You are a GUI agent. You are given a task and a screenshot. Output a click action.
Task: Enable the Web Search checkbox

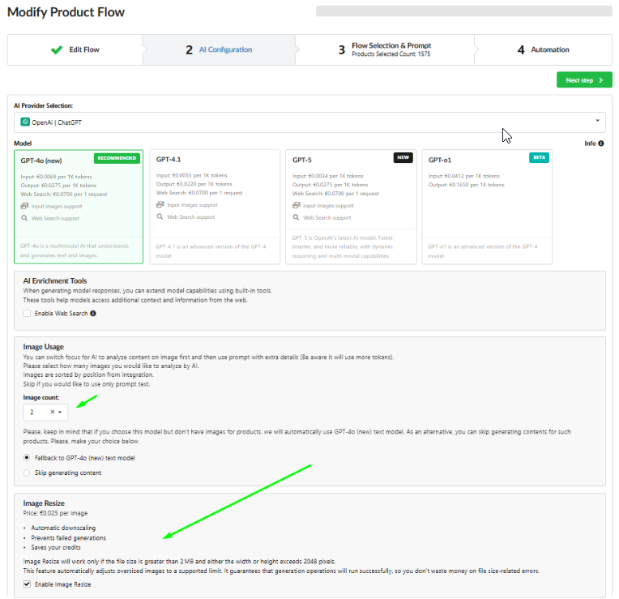pyautogui.click(x=27, y=314)
